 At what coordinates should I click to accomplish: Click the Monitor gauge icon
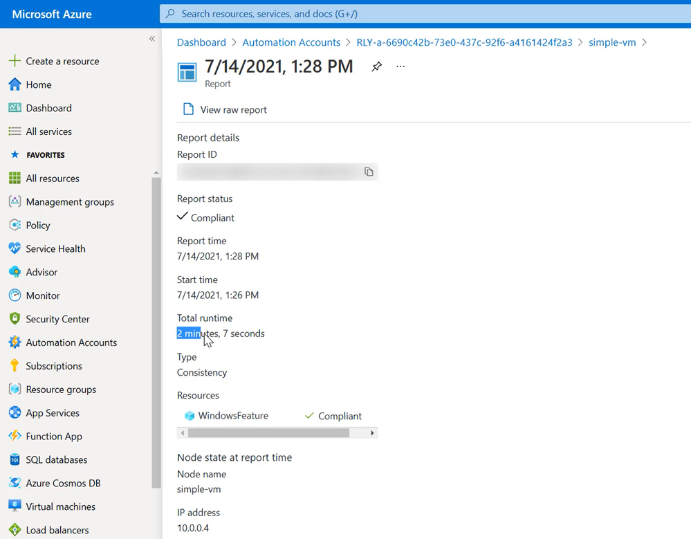(x=15, y=295)
